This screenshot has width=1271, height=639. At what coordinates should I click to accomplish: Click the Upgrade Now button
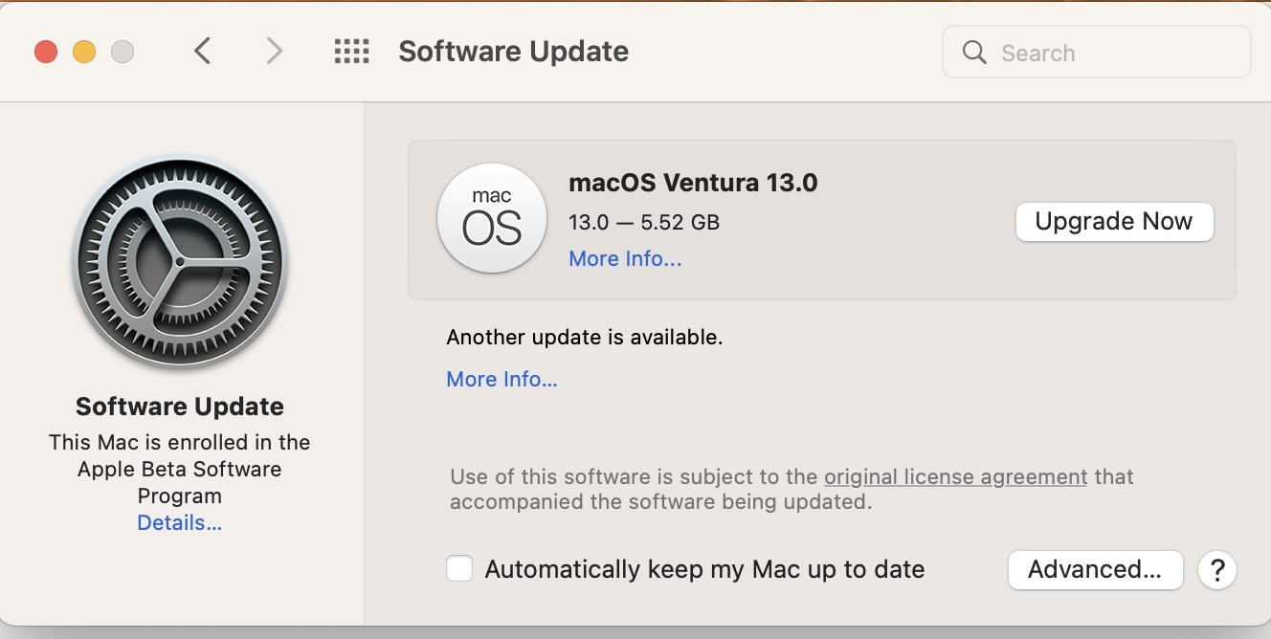pyautogui.click(x=1114, y=222)
